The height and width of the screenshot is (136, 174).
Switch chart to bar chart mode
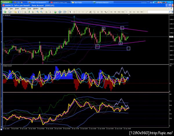point(26,12)
